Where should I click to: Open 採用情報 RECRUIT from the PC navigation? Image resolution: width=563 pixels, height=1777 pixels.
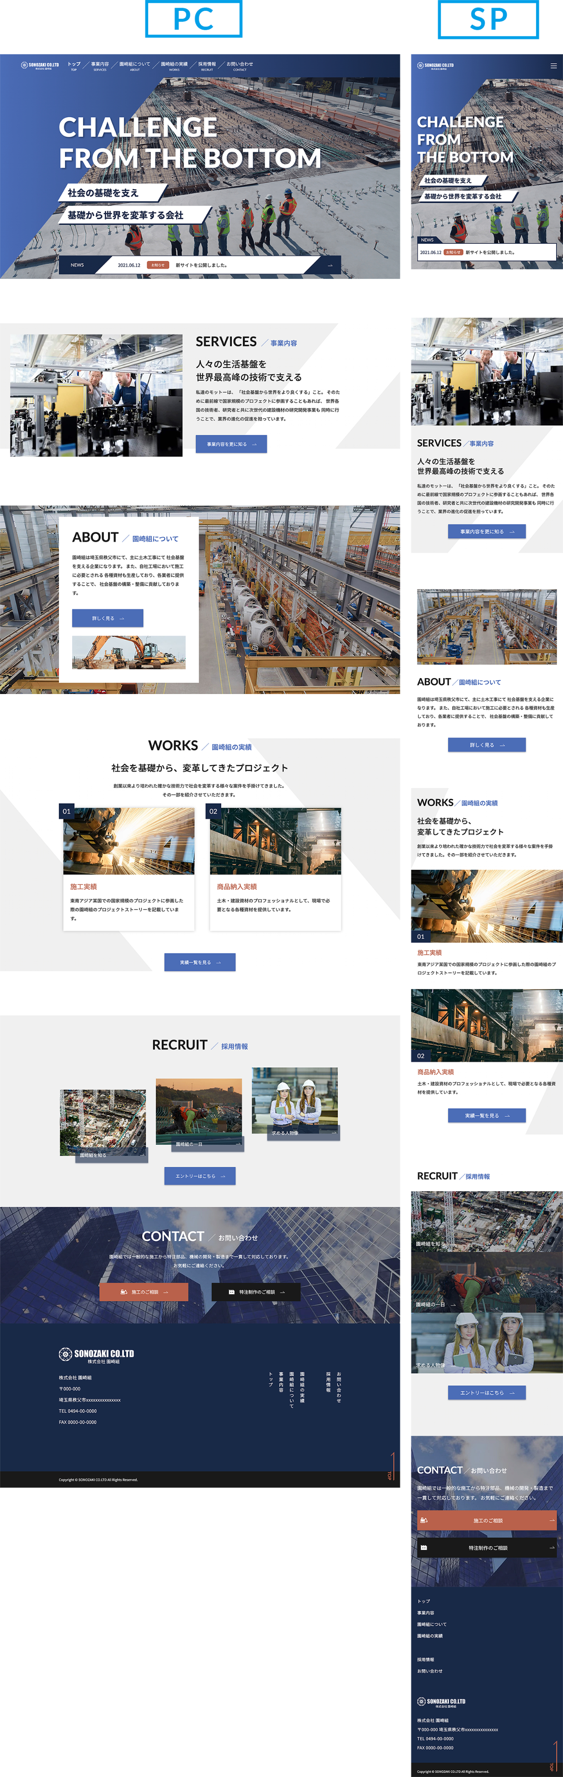click(207, 65)
